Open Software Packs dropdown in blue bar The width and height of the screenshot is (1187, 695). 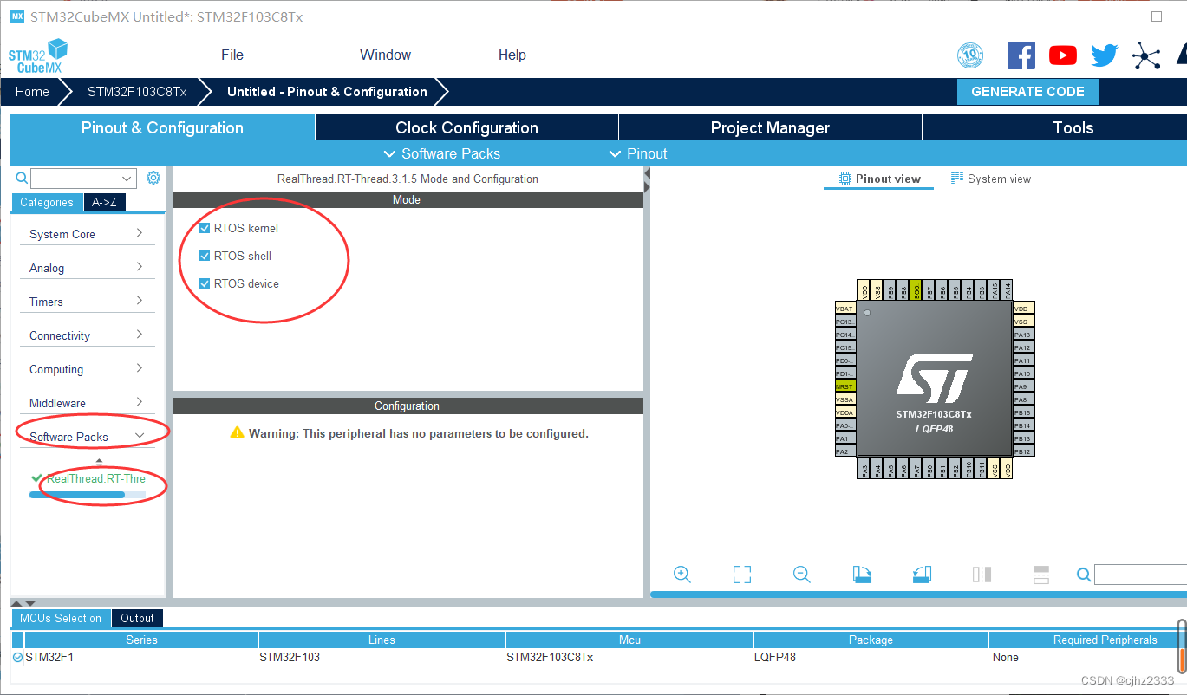click(441, 153)
